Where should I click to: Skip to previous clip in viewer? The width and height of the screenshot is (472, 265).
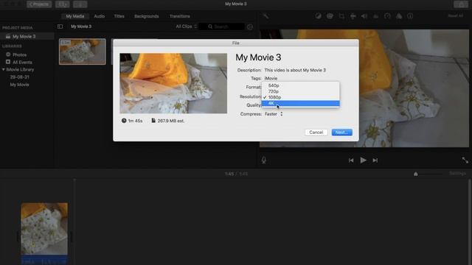pos(351,160)
